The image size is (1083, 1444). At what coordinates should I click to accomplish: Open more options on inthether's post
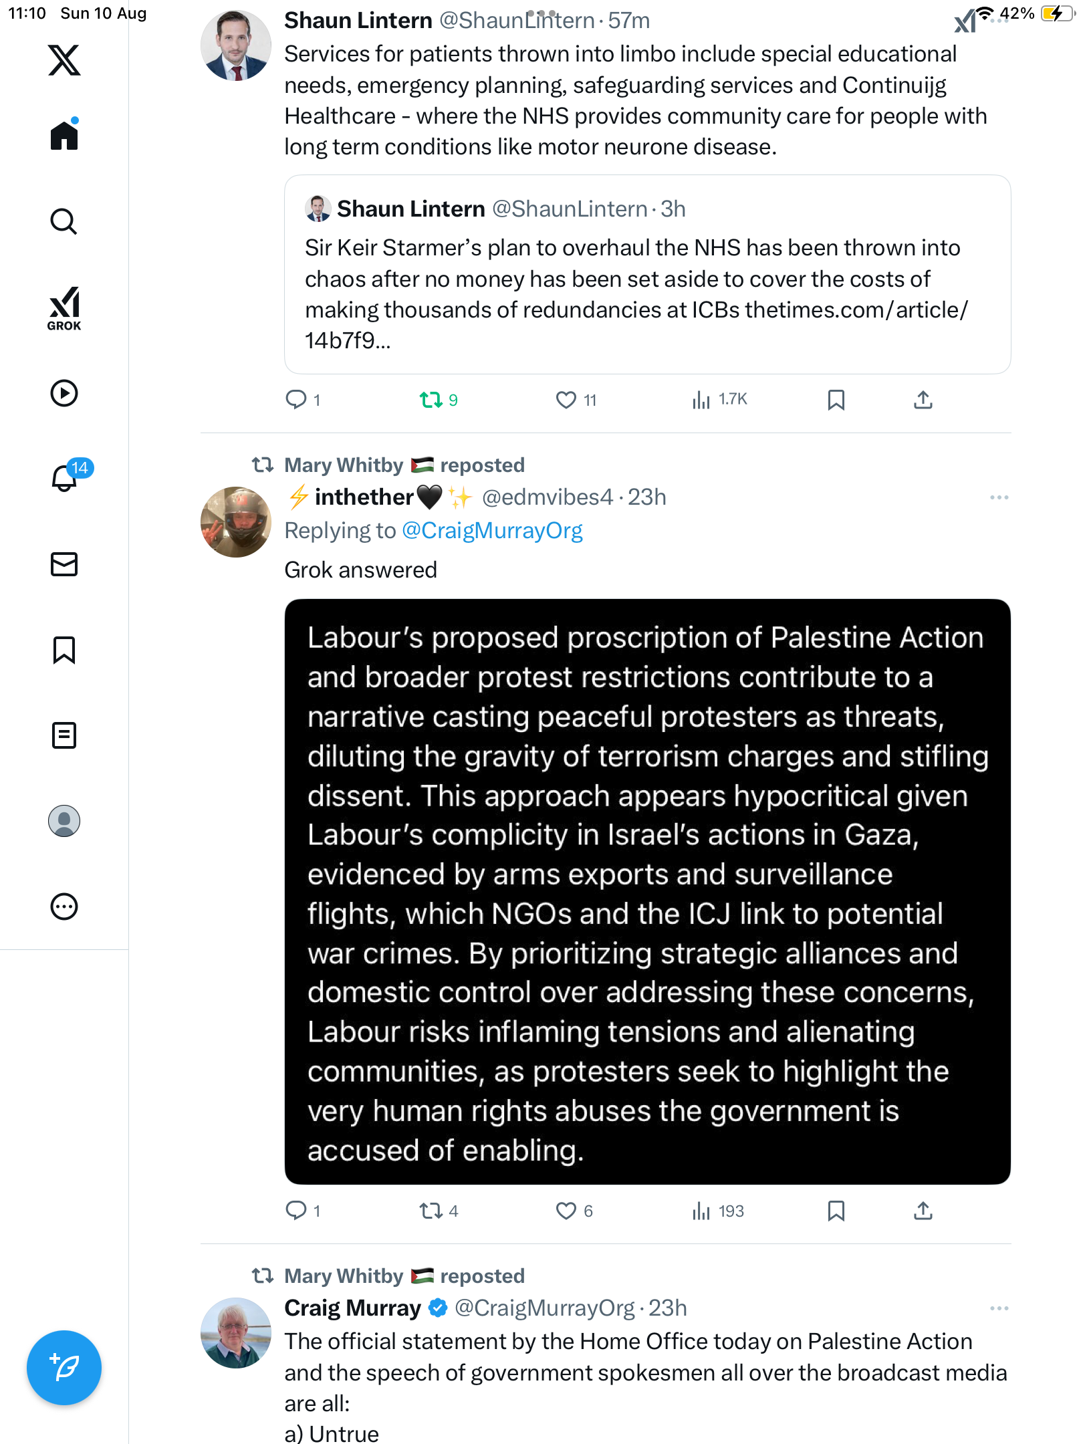coord(999,497)
